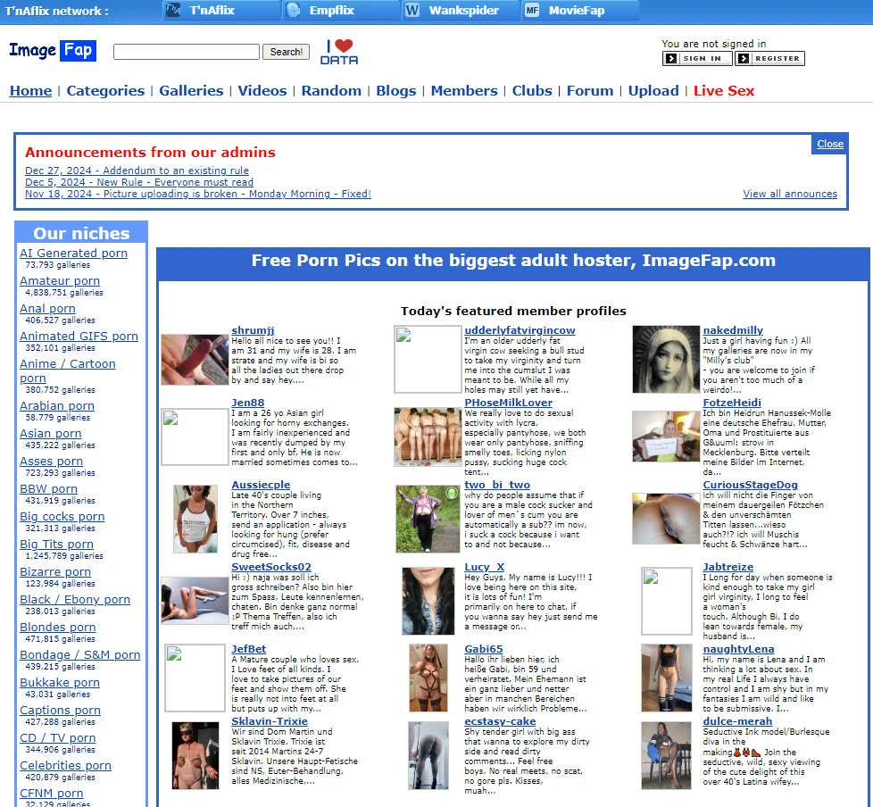
Task: Close the admin announcements box
Action: (829, 144)
